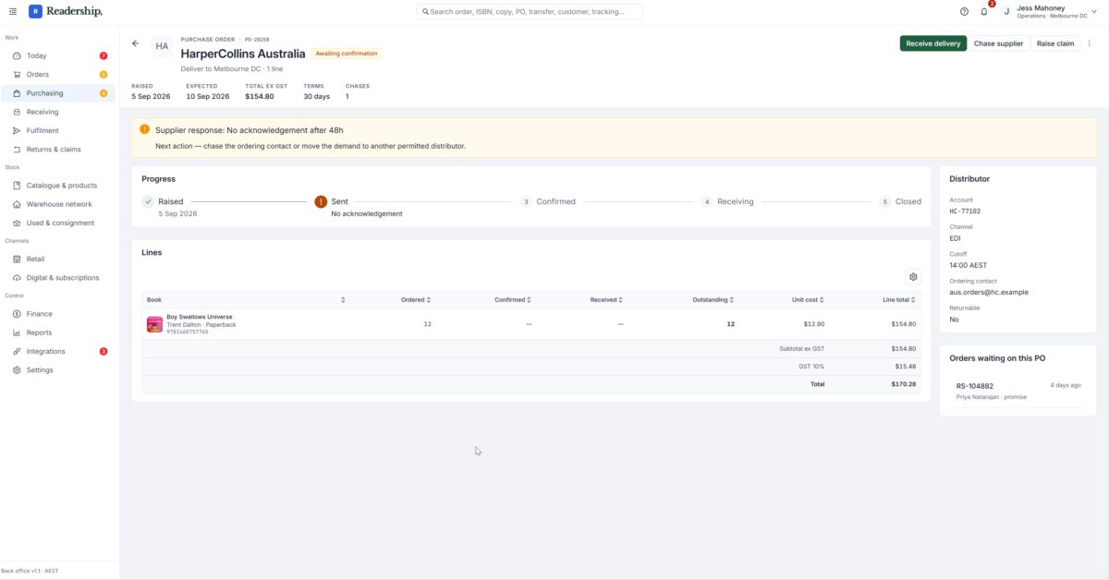Sort by the Received column

click(x=606, y=300)
